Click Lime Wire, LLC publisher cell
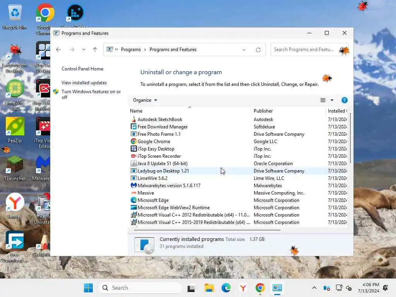The image size is (396, 297). click(x=269, y=178)
